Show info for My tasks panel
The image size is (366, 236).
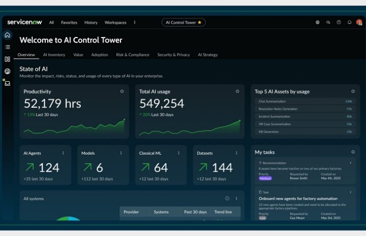(x=353, y=152)
